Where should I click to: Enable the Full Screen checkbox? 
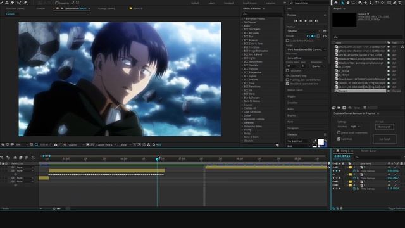[x=287, y=70]
